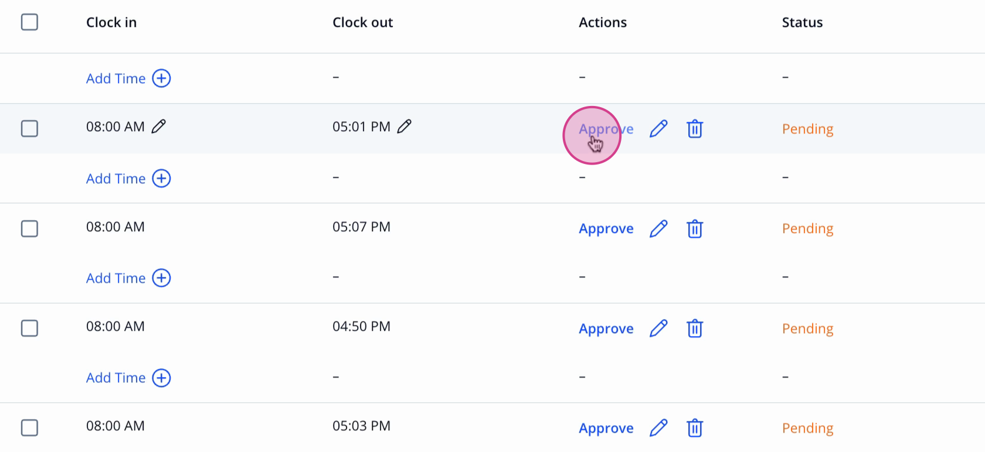
Task: Select the checkbox for the 05:03 PM row
Action: tap(29, 427)
